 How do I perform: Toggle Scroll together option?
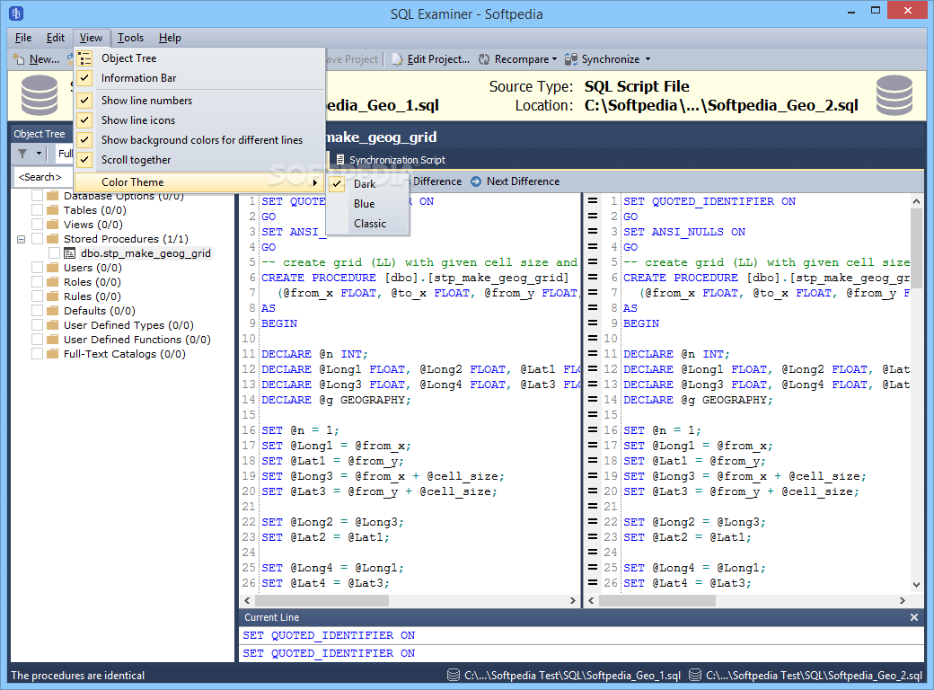199,160
